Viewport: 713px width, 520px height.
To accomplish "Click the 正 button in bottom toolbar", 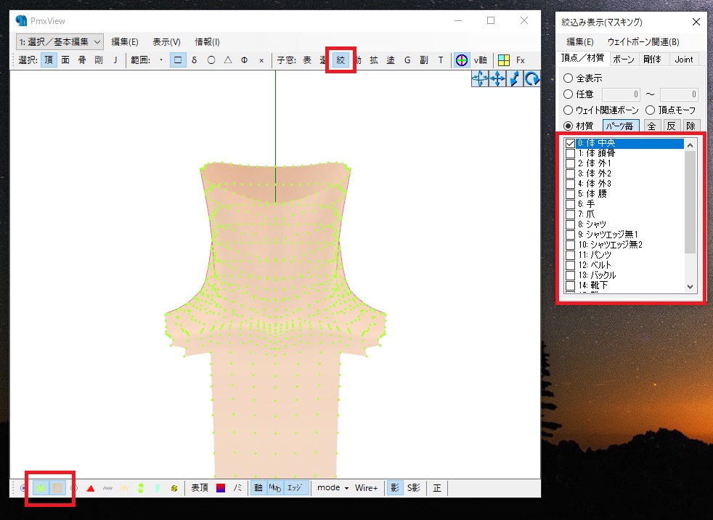I will click(437, 488).
